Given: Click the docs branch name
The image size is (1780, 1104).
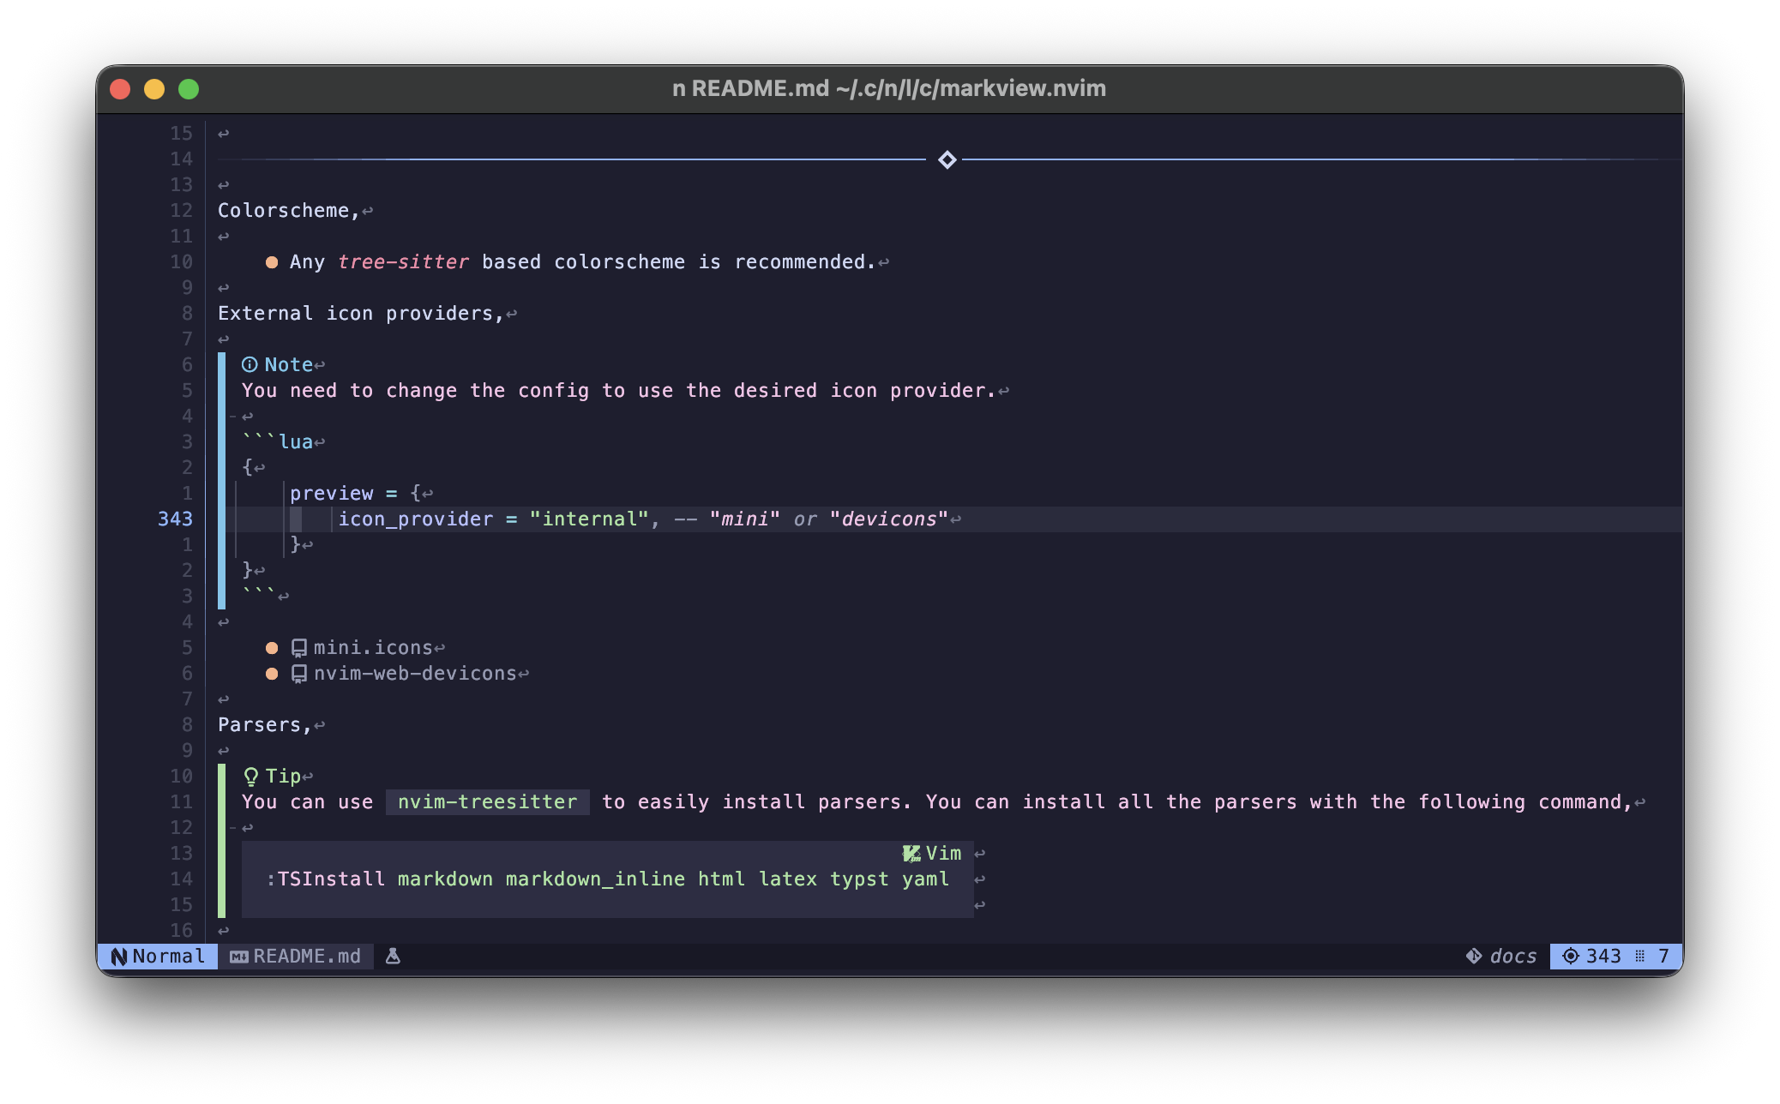Looking at the screenshot, I should [1513, 957].
